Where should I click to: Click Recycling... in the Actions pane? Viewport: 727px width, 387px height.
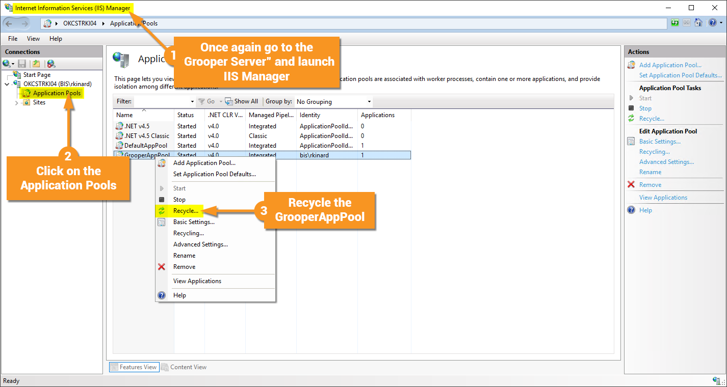pyautogui.click(x=655, y=152)
